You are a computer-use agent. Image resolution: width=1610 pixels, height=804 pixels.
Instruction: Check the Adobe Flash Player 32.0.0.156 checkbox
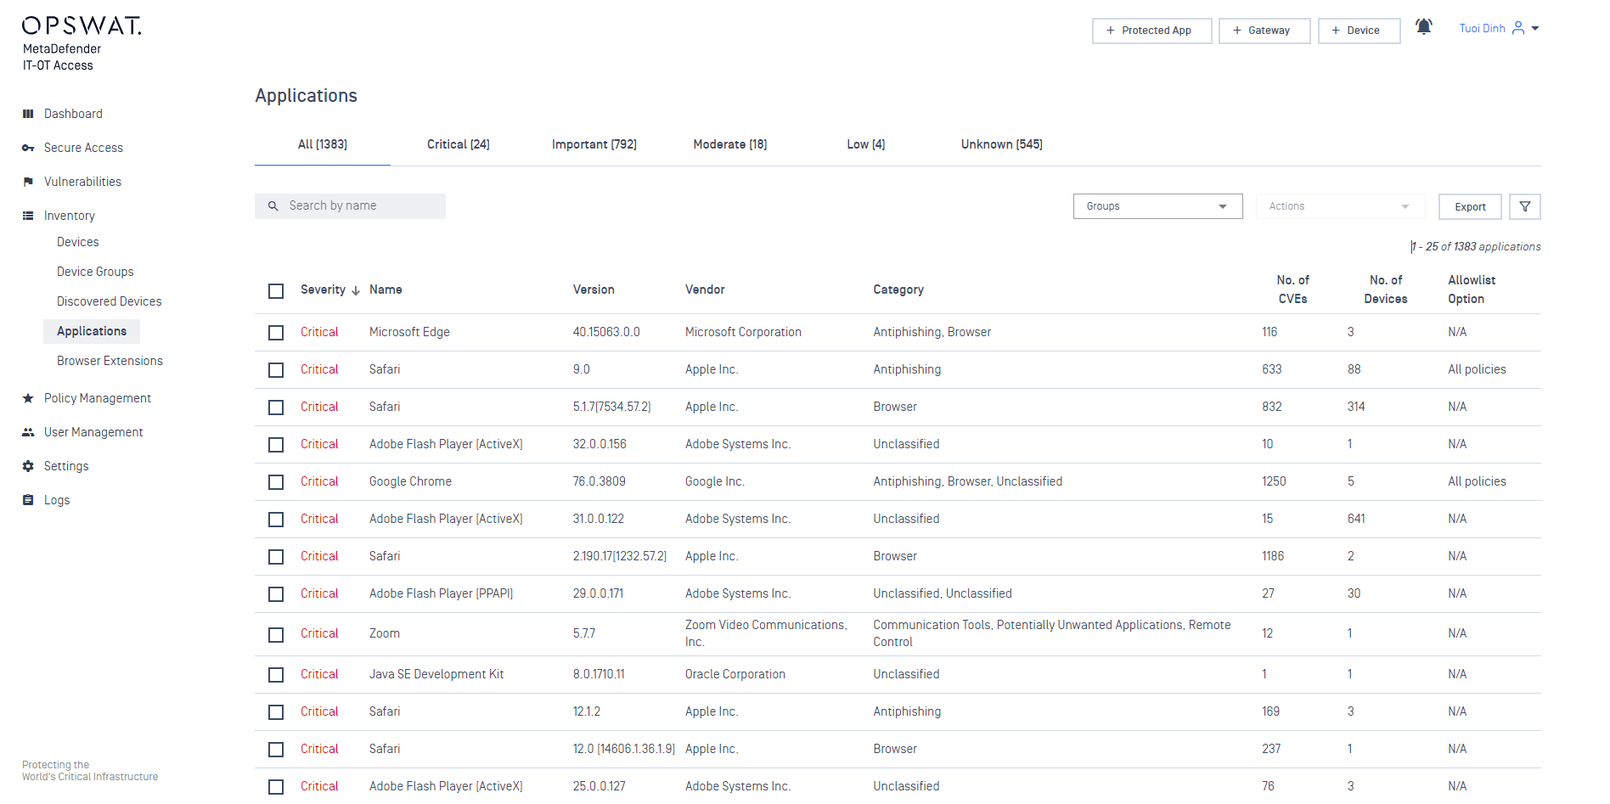pos(276,445)
